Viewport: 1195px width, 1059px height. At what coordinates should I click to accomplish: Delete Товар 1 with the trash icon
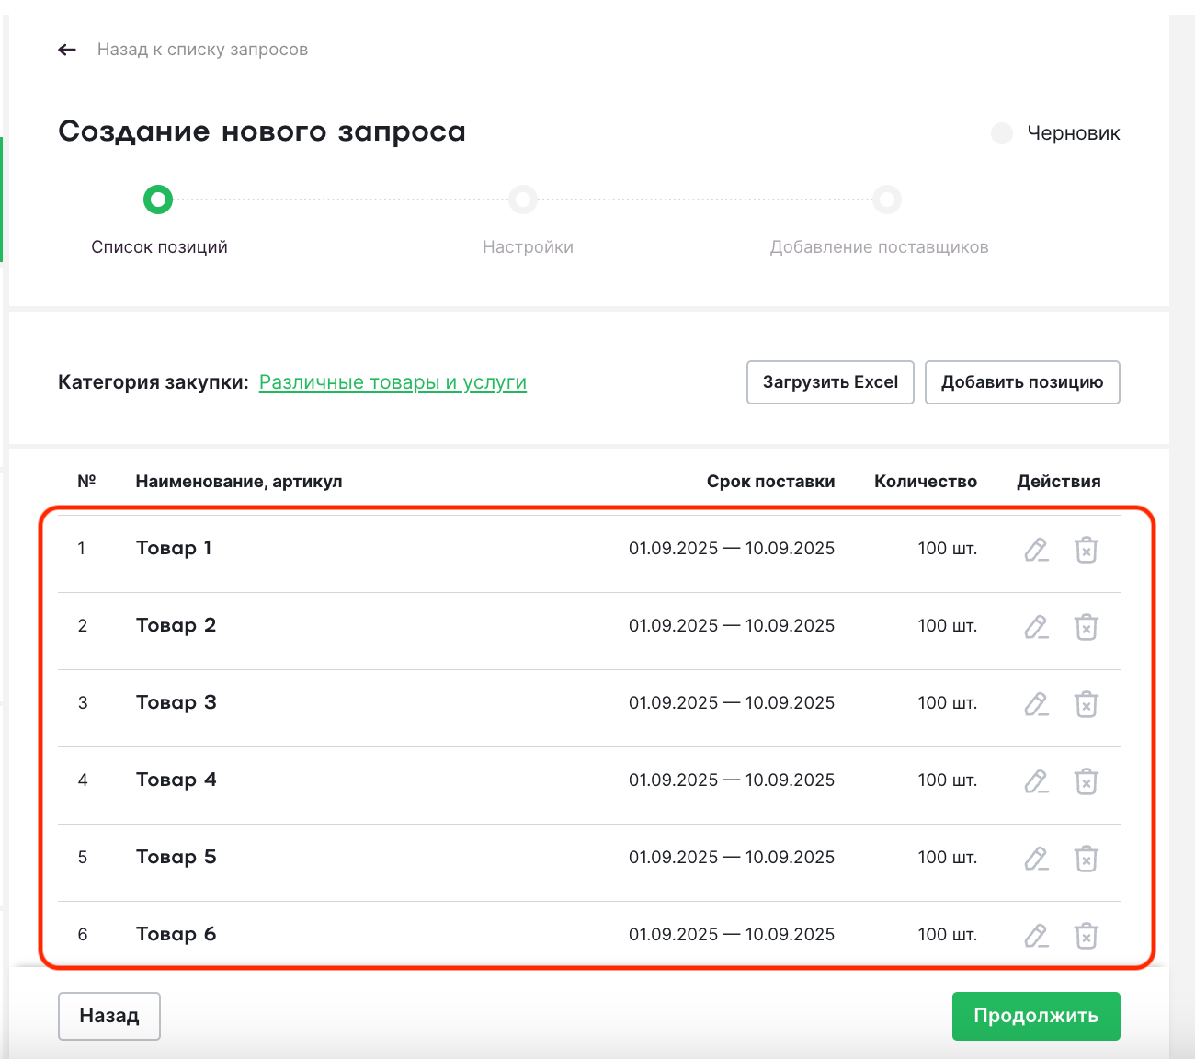pos(1087,550)
